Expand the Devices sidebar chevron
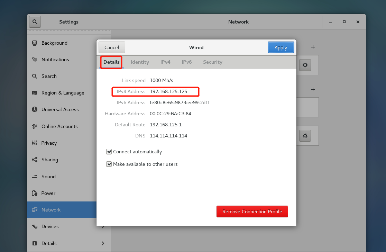The height and width of the screenshot is (252, 386). point(103,227)
